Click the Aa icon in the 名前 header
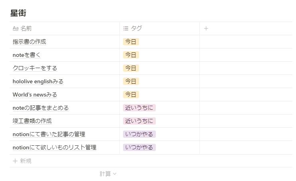296x181 pixels. 16,28
